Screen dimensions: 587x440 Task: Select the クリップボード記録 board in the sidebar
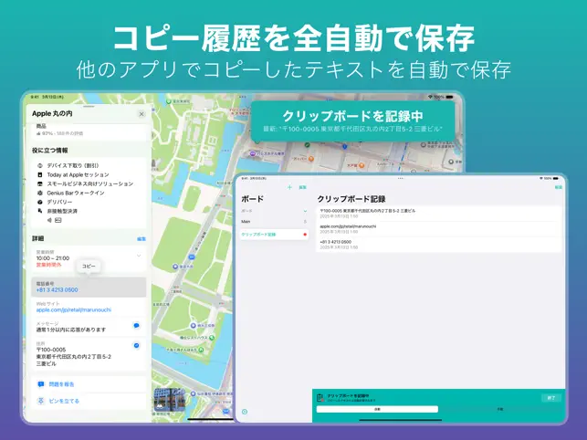pos(274,235)
